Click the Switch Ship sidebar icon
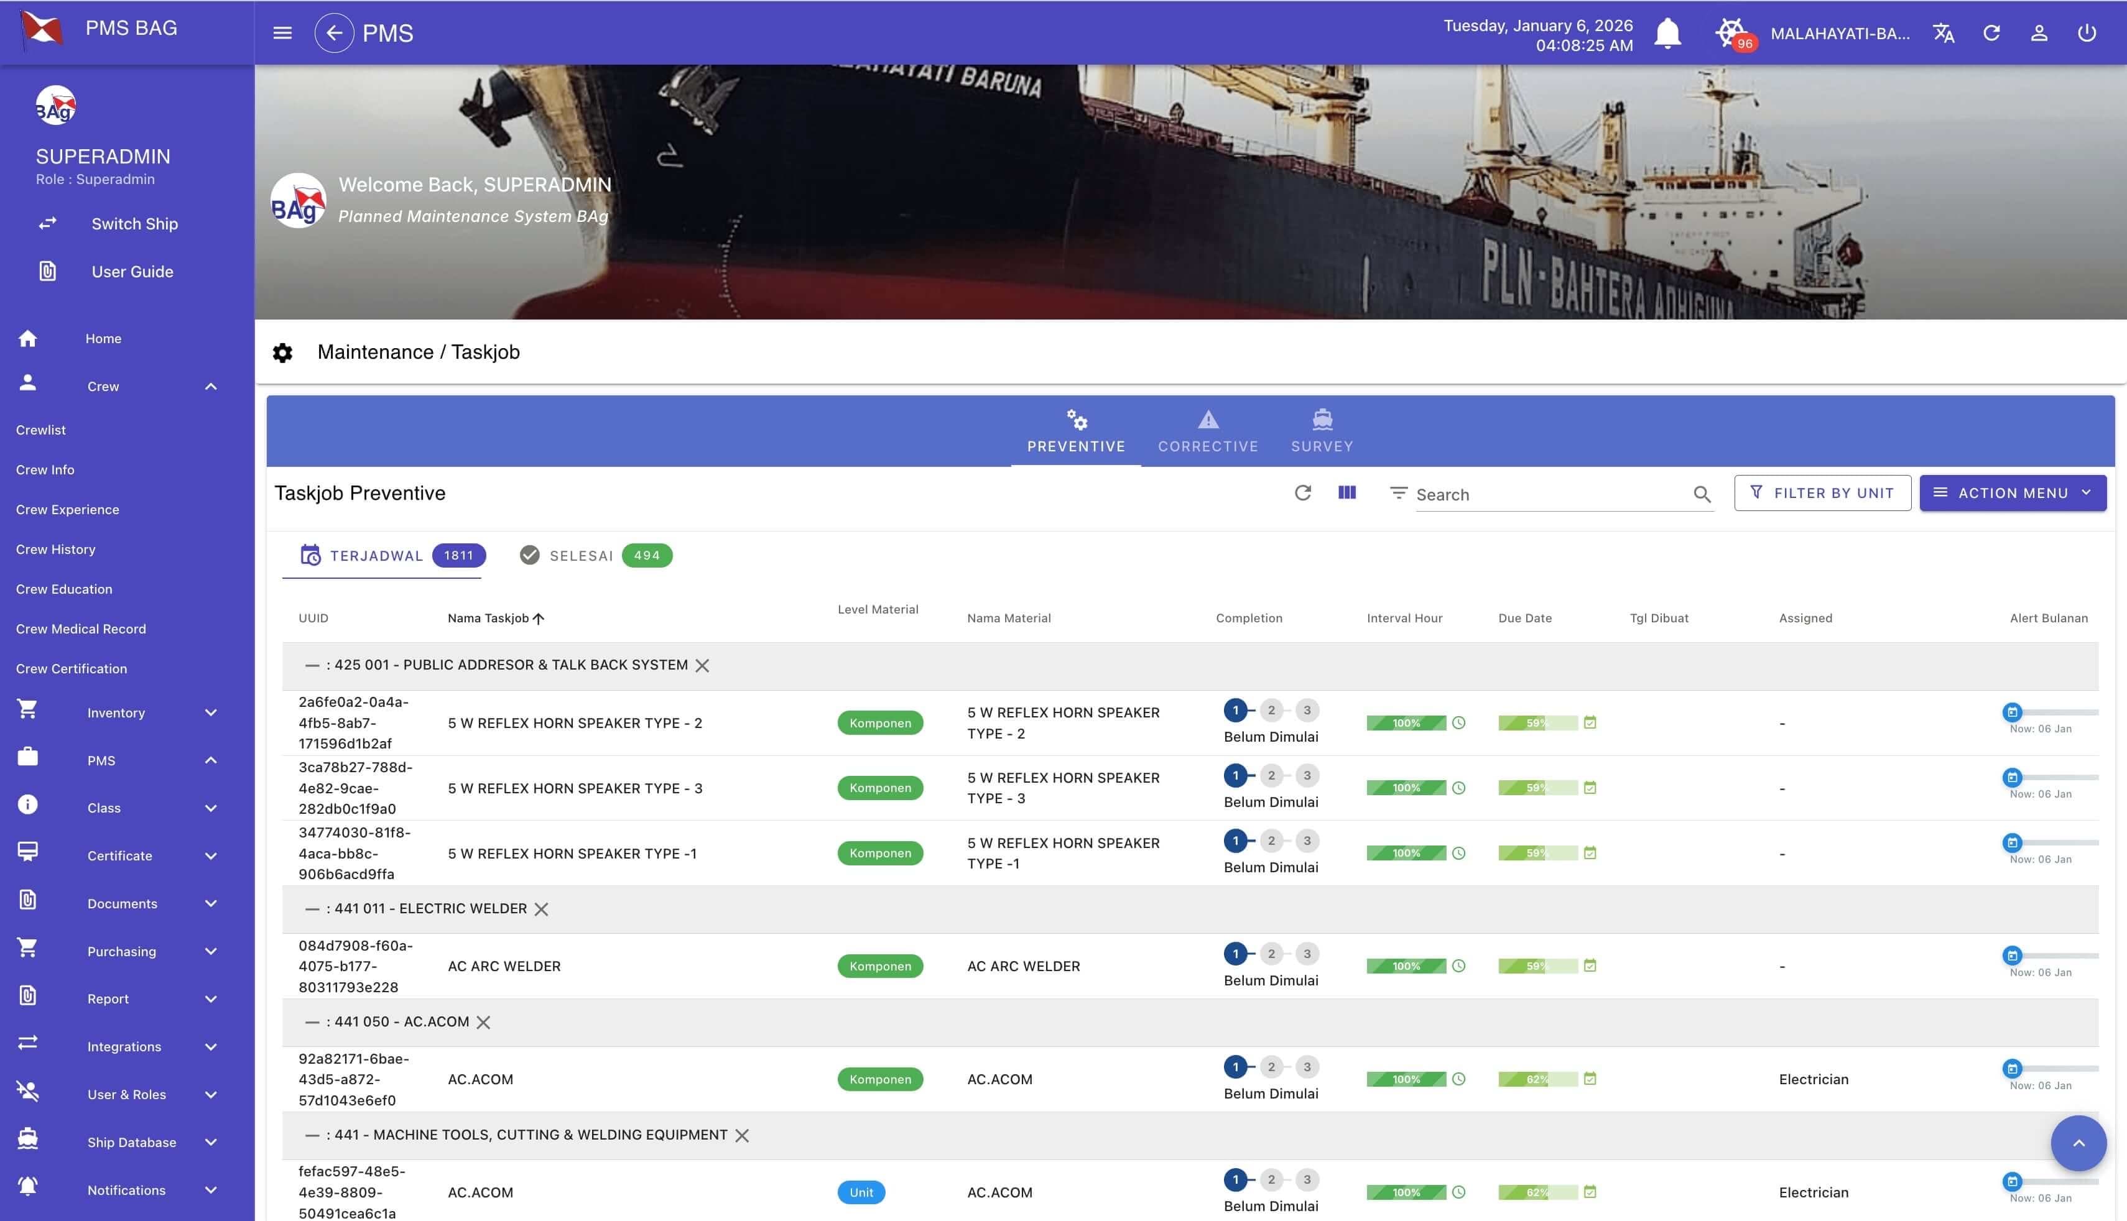 48,223
